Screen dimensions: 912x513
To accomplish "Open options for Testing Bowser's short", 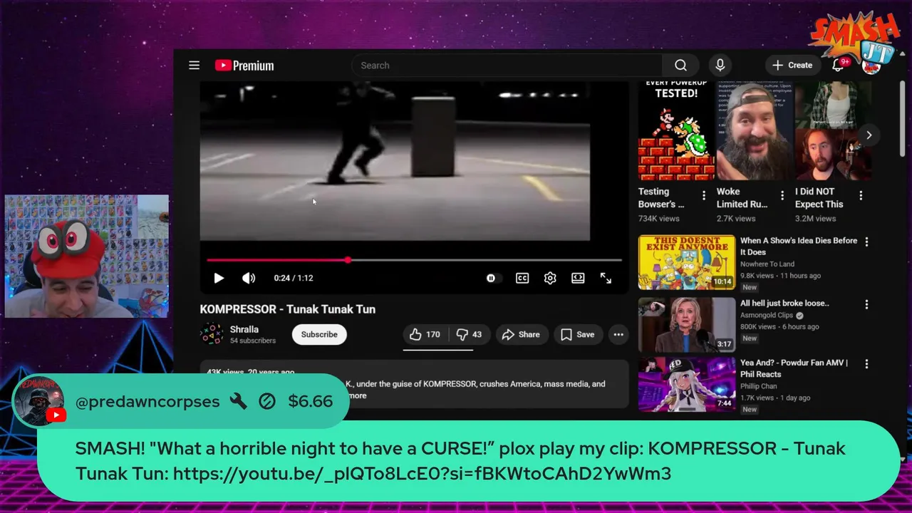I will 704,195.
